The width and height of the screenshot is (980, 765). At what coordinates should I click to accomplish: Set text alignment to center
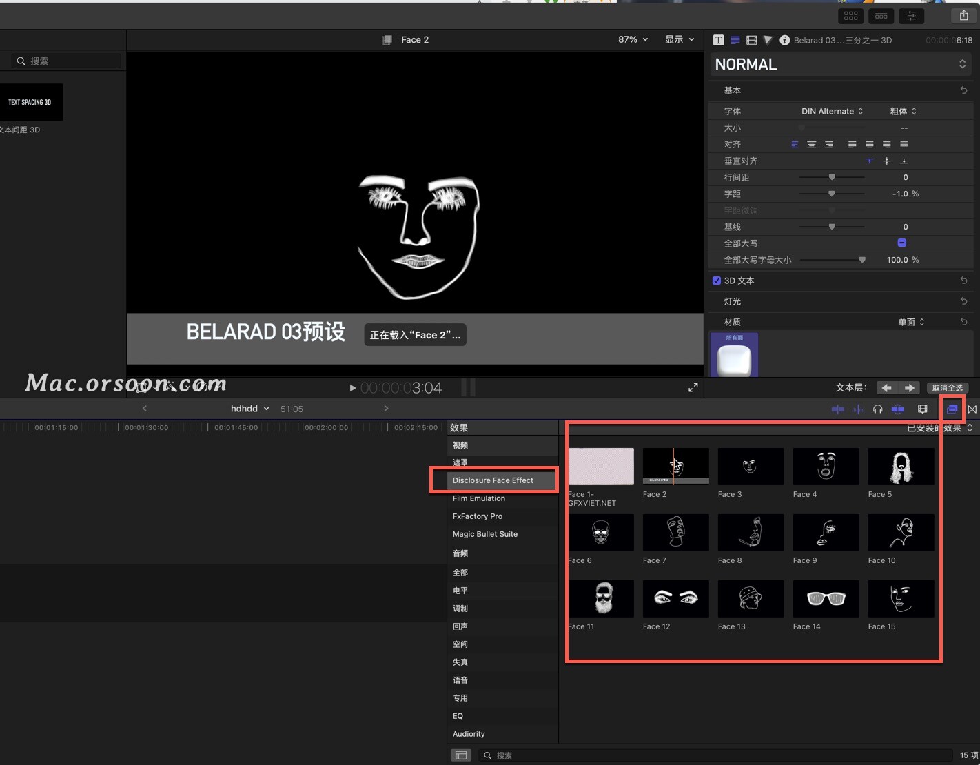coord(812,144)
